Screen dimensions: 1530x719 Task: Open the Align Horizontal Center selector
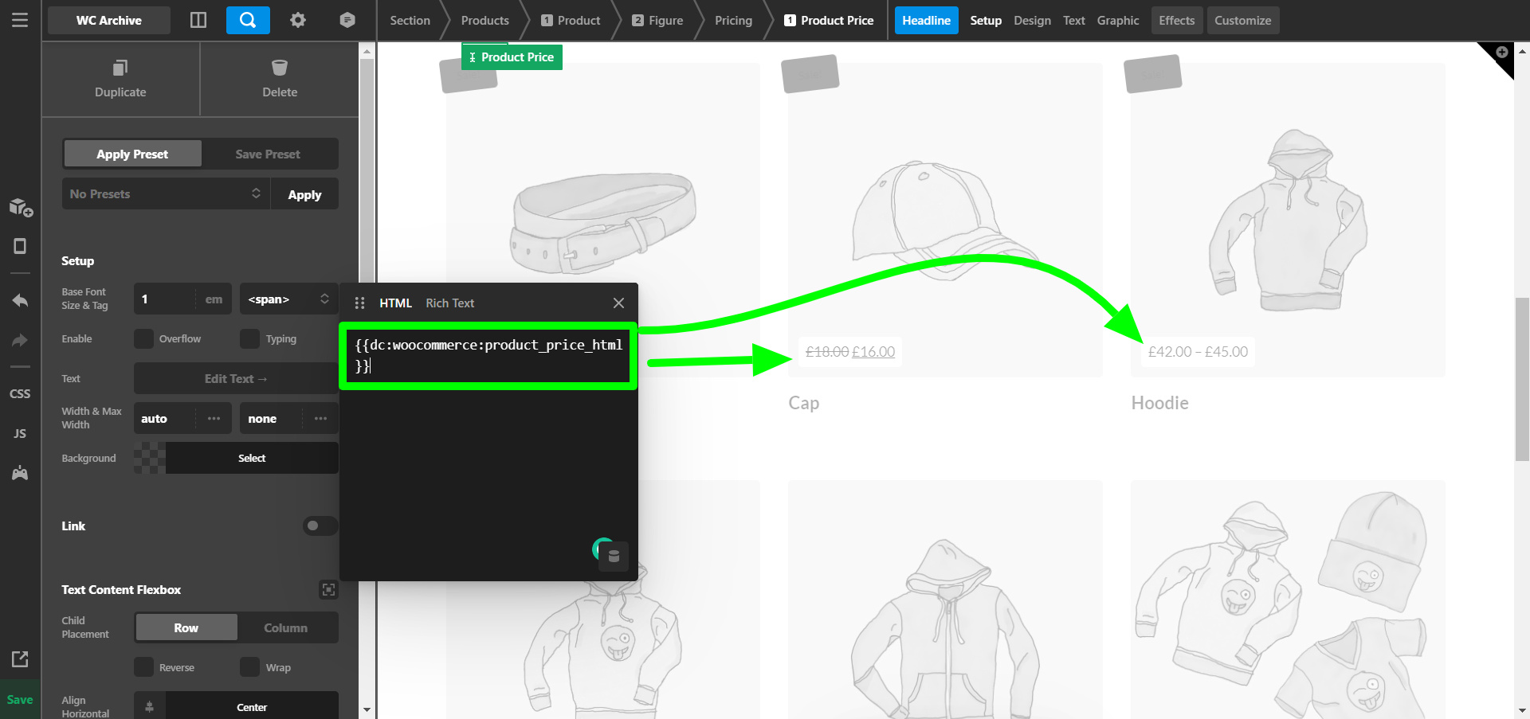(x=252, y=707)
